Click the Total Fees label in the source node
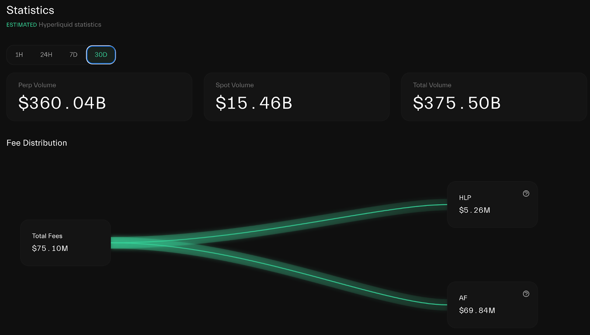Image resolution: width=590 pixels, height=335 pixels. click(x=47, y=236)
